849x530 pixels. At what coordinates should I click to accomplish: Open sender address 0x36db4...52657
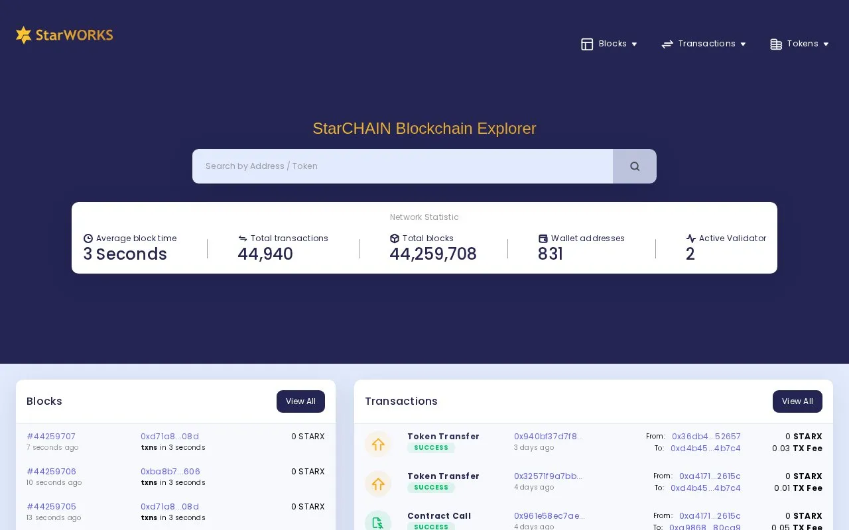tap(706, 437)
